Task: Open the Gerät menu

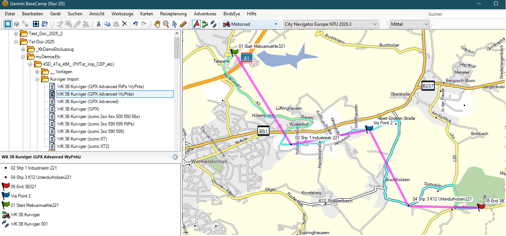Action: click(x=55, y=14)
